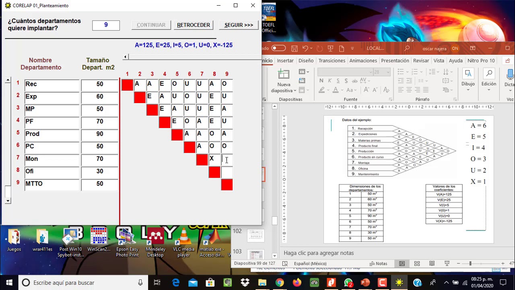Click the Dictar microphone icon
Image resolution: width=515 pixels, height=290 pixels.
[511, 74]
